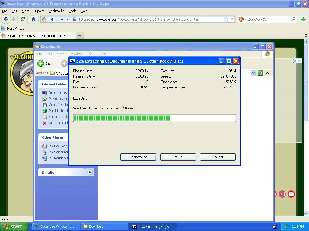Click the Windows Start button
Image resolution: width=309 pixels, height=231 pixels.
pos(14,226)
